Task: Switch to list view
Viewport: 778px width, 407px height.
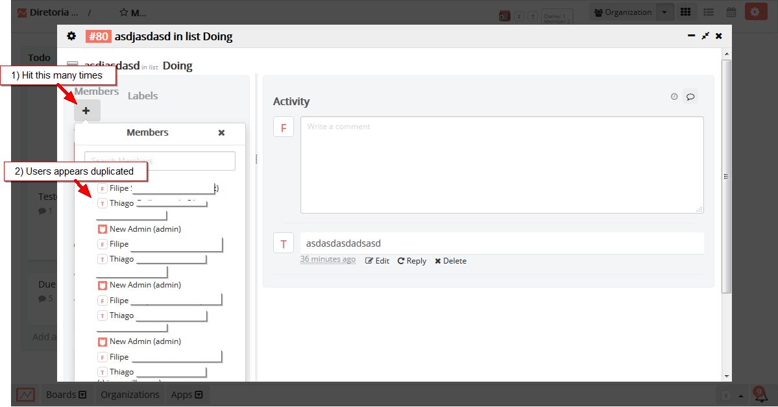Action: click(709, 11)
